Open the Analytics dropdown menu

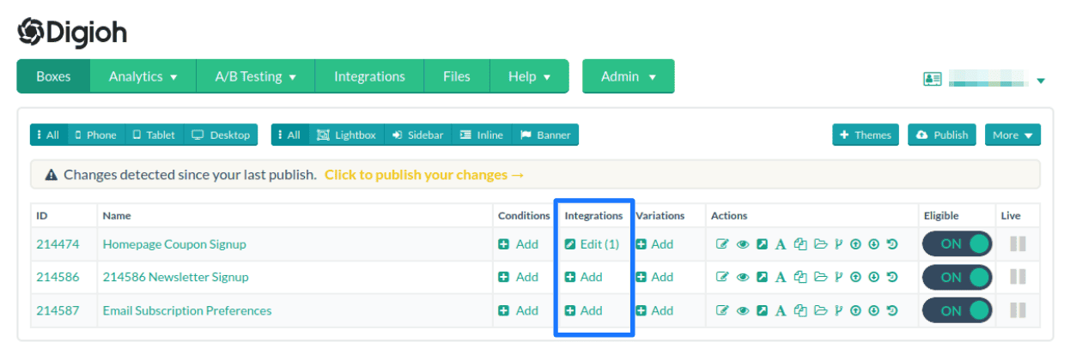click(143, 76)
